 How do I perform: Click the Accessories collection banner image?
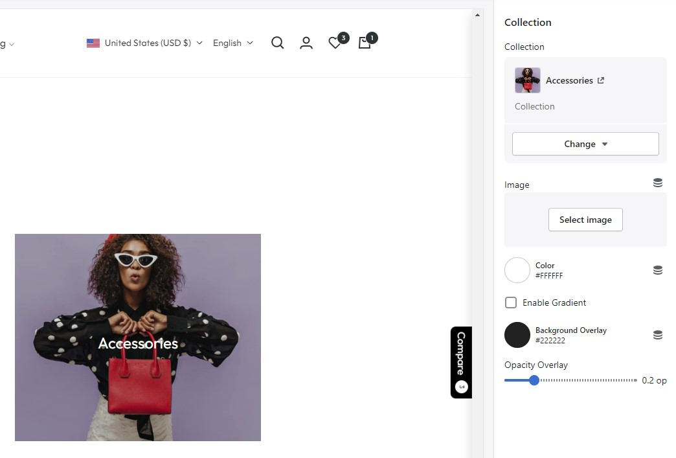(x=138, y=338)
